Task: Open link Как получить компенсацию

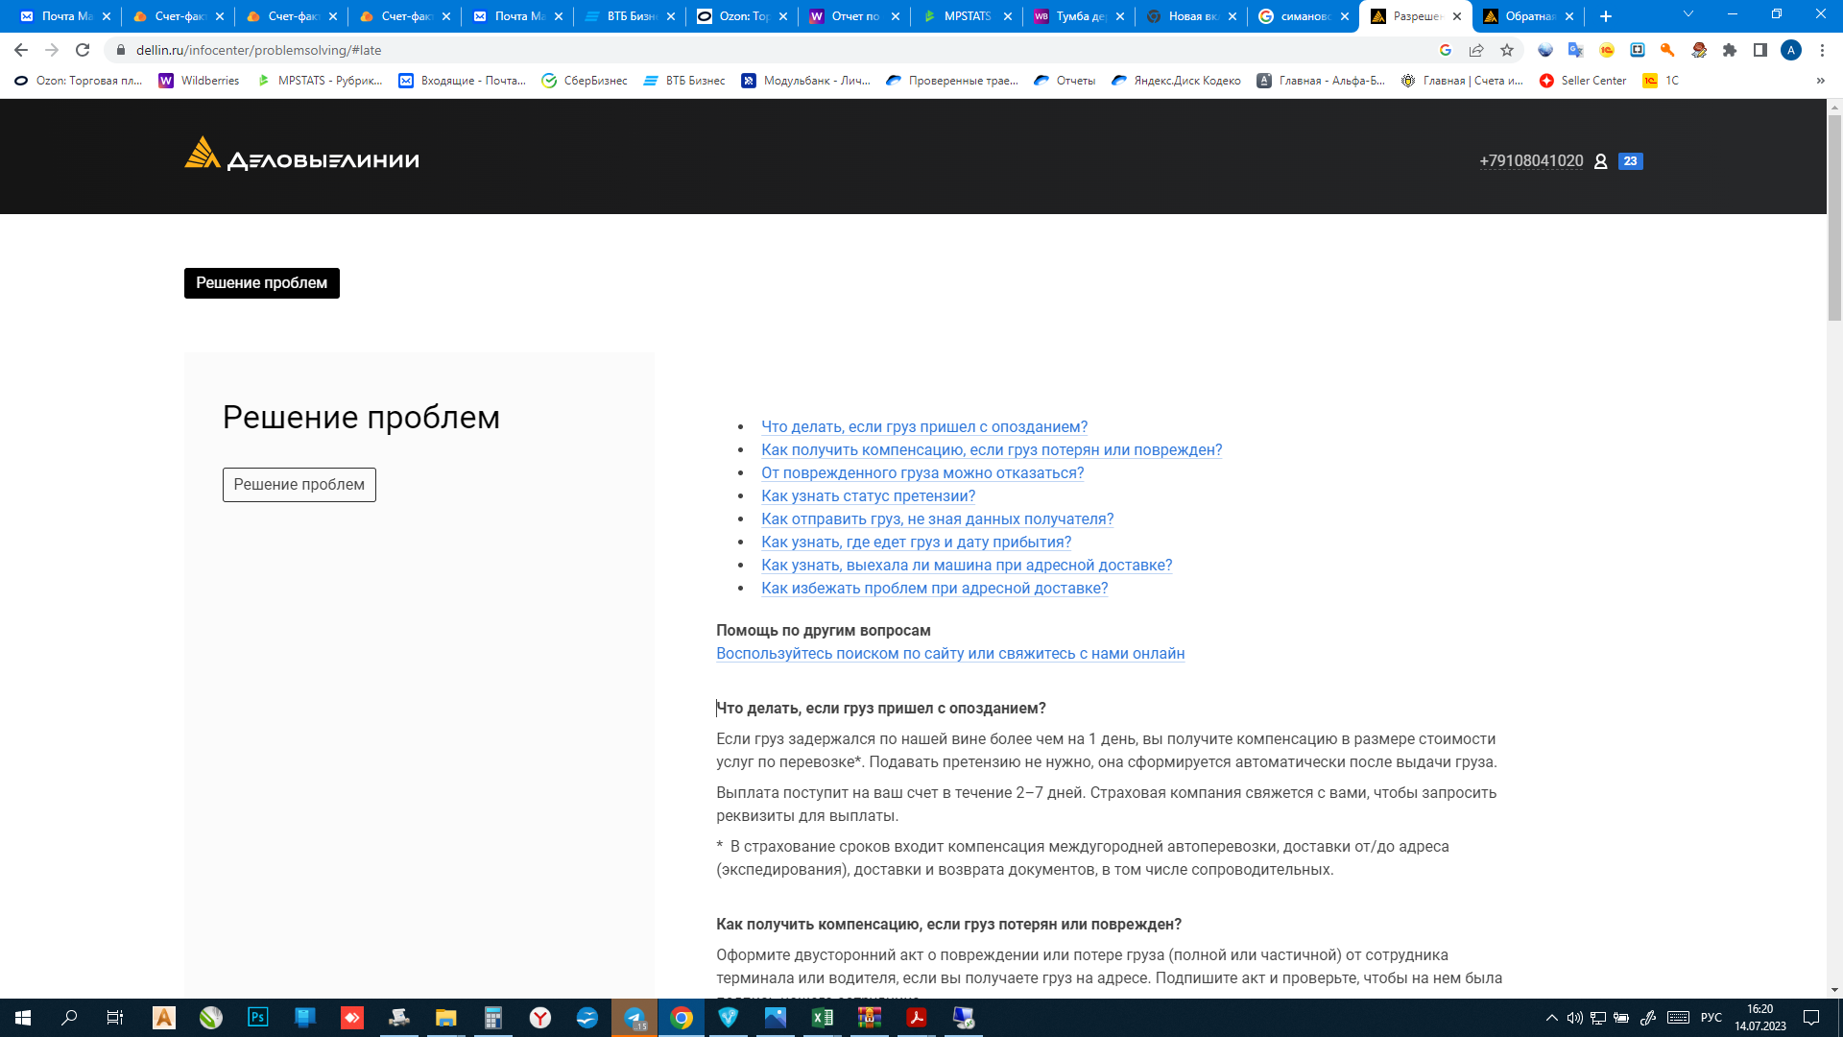Action: point(992,450)
